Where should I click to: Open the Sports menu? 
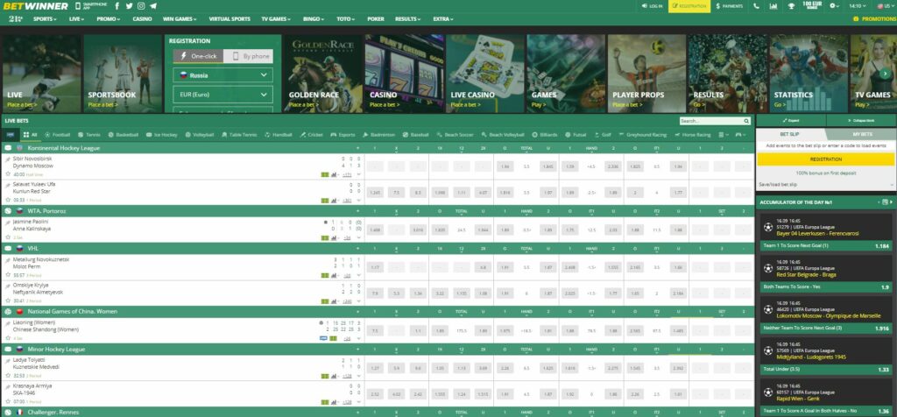click(45, 19)
